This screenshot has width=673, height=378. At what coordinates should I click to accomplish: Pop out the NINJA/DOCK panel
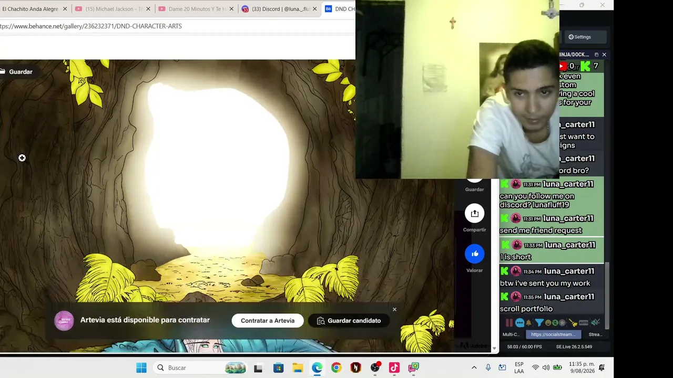pyautogui.click(x=596, y=55)
